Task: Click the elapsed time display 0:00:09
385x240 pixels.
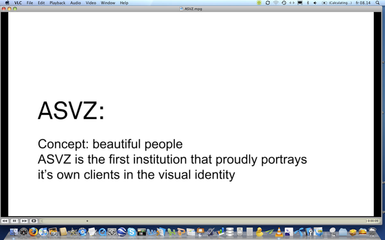Action: tap(373, 221)
